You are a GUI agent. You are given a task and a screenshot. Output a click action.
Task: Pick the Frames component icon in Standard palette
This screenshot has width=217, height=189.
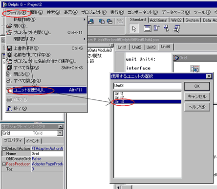click(148, 28)
